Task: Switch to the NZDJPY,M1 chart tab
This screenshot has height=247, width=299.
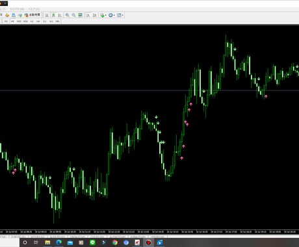Action: click(38, 237)
